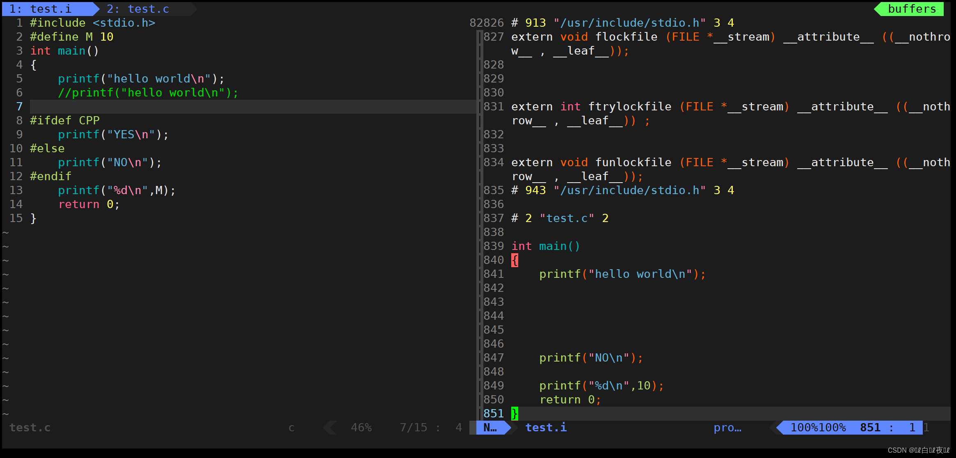The width and height of the screenshot is (956, 458).
Task: Click the 'test.c' status line filename
Action: [30, 428]
